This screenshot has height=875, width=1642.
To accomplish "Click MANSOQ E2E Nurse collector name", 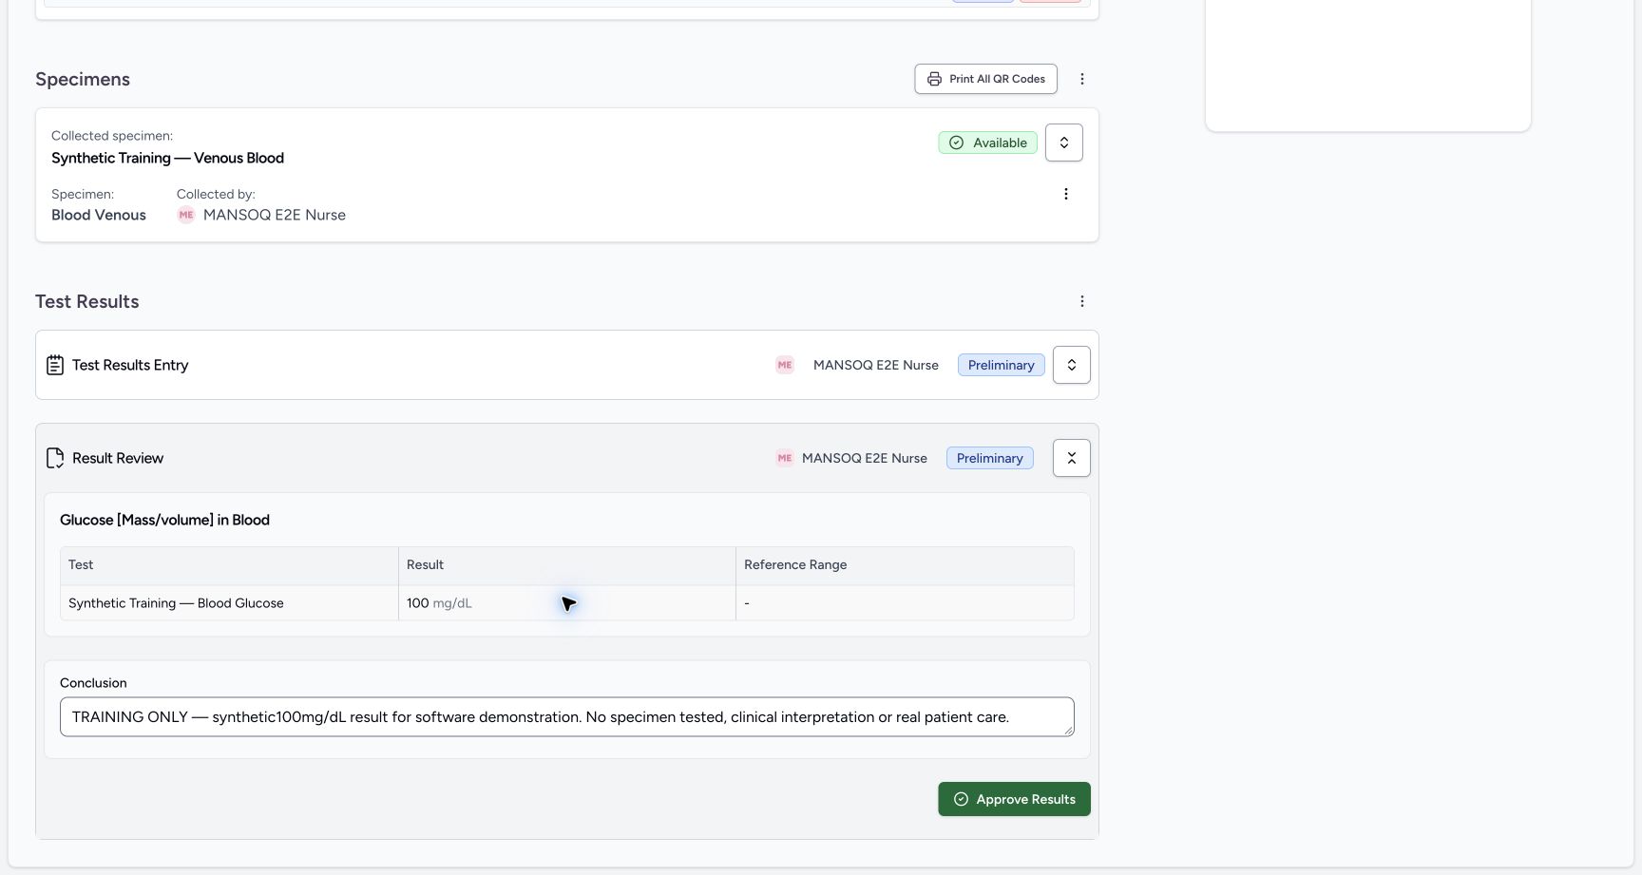I will 275,215.
